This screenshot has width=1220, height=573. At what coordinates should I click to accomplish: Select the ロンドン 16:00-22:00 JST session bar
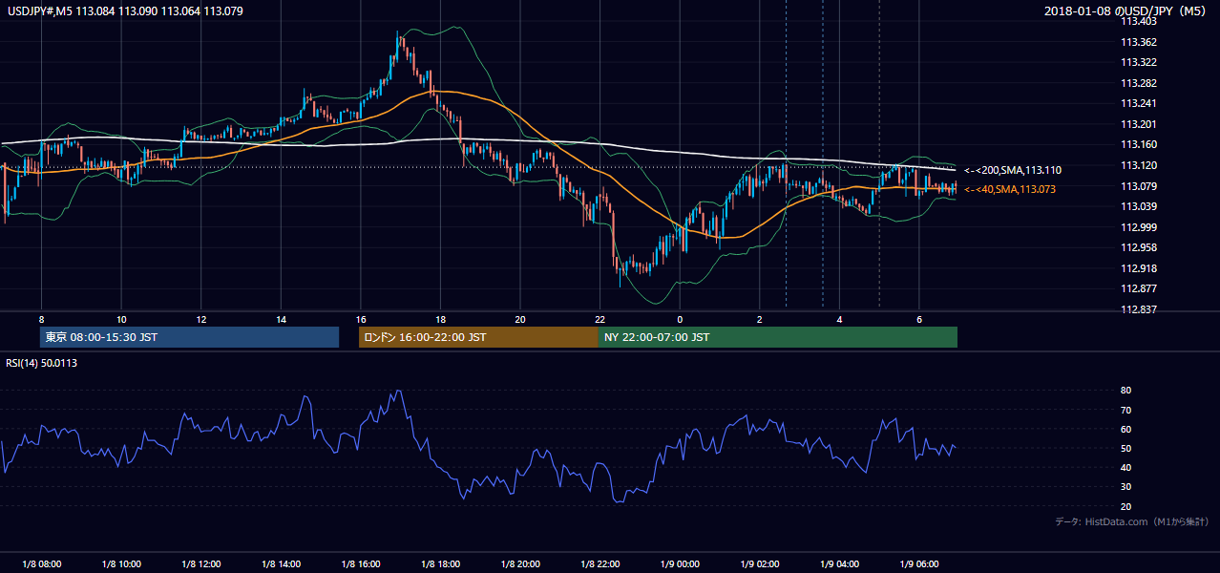pyautogui.click(x=478, y=337)
